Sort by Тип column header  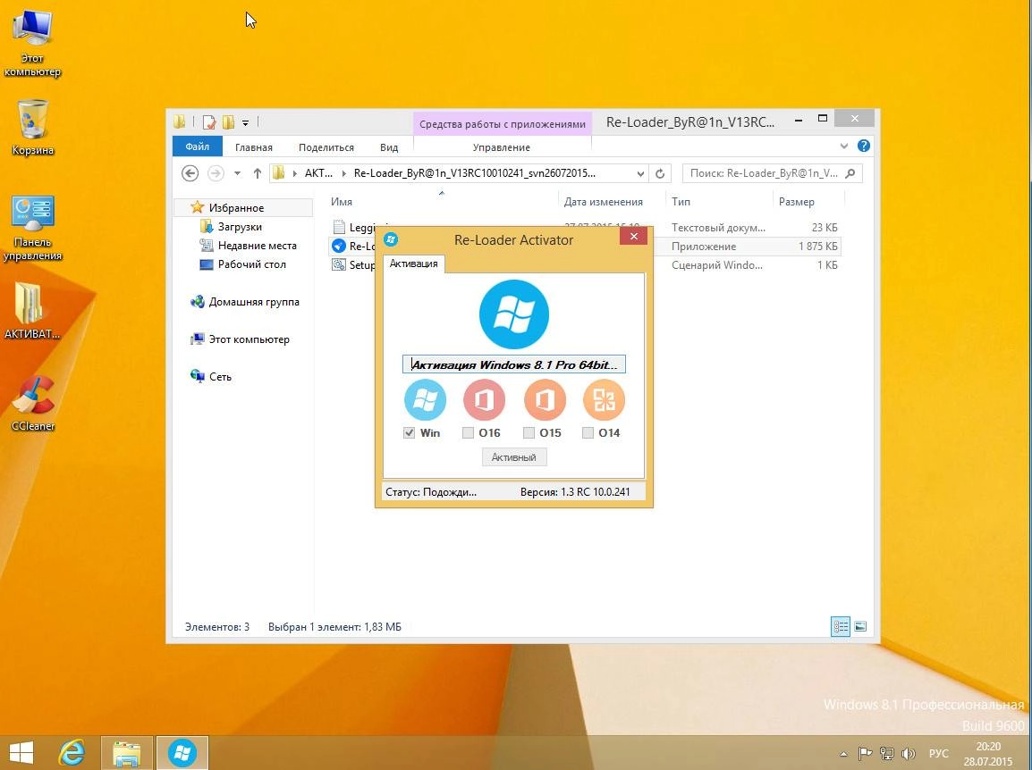click(x=681, y=202)
